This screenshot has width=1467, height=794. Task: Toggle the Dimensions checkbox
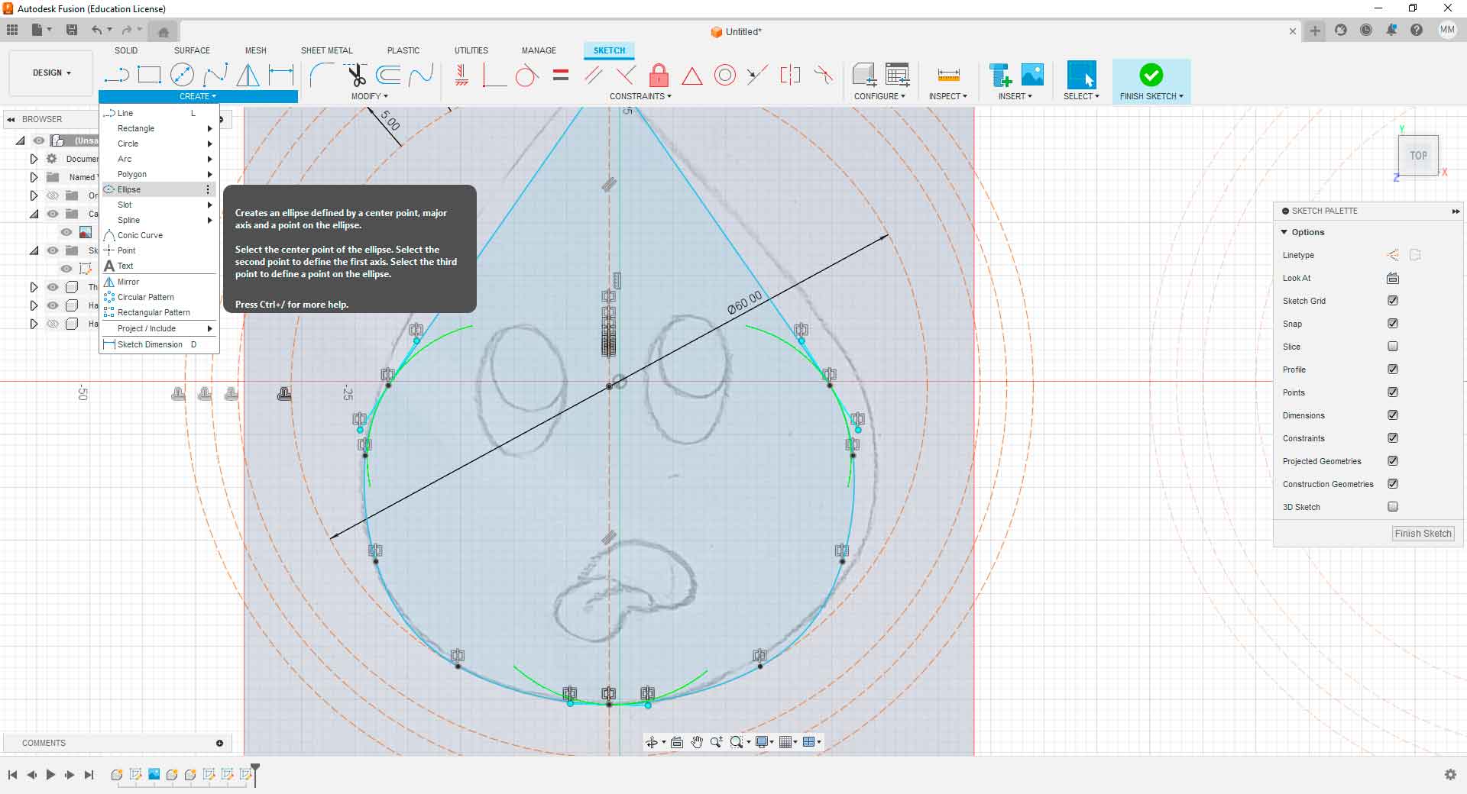(1393, 415)
